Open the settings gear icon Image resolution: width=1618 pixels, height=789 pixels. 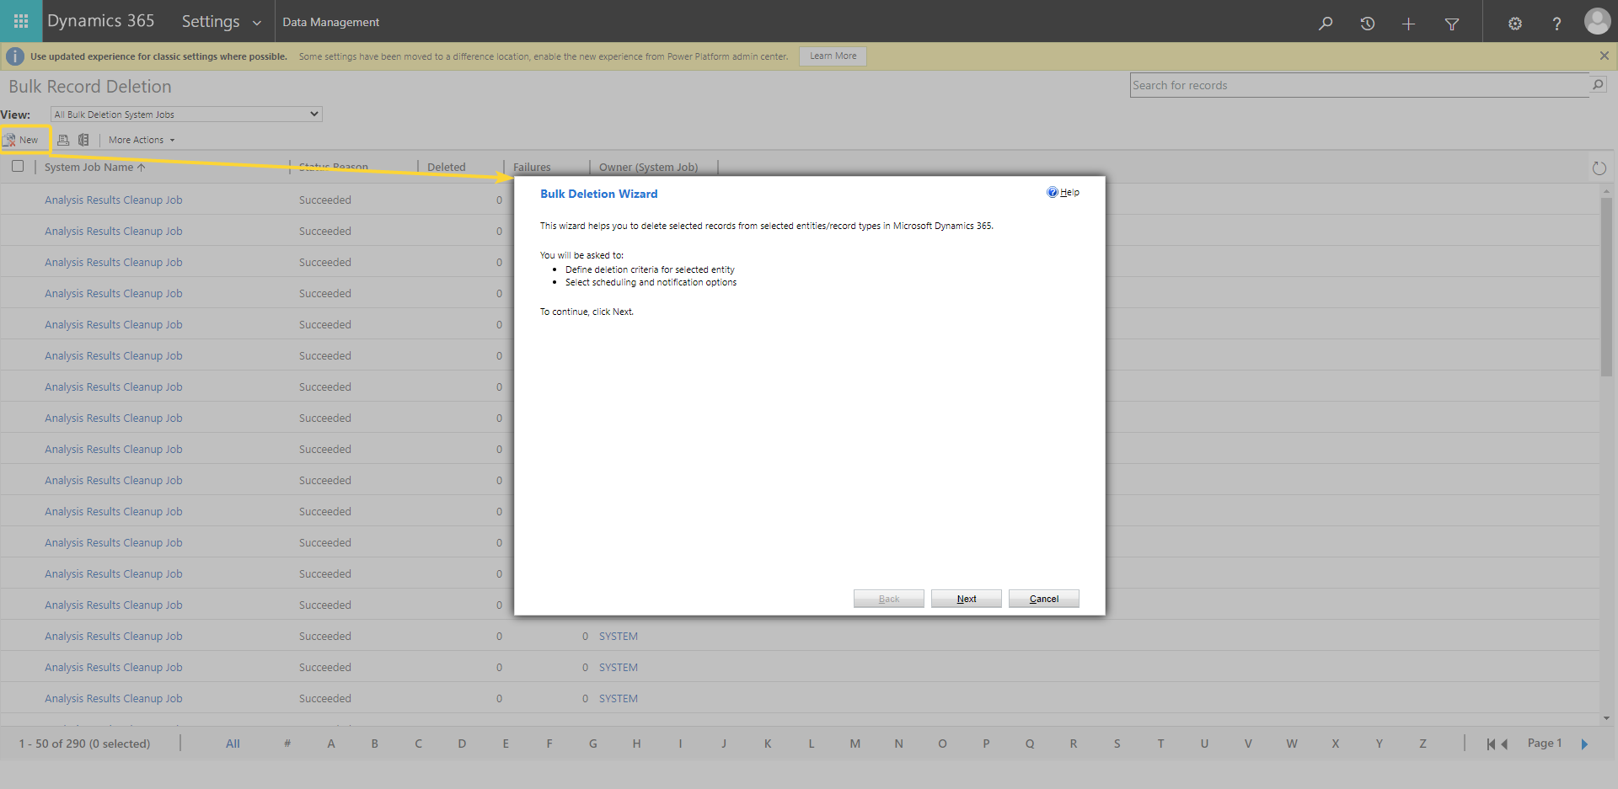(1514, 24)
